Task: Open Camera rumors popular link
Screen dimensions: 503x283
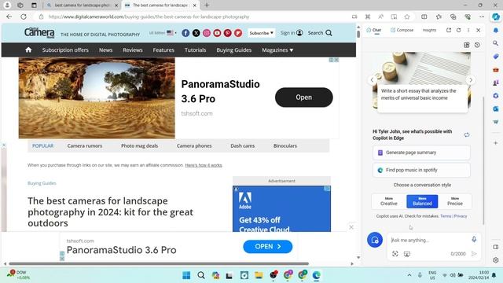Action: [x=85, y=145]
